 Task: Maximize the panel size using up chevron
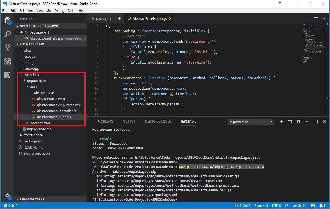[307, 122]
